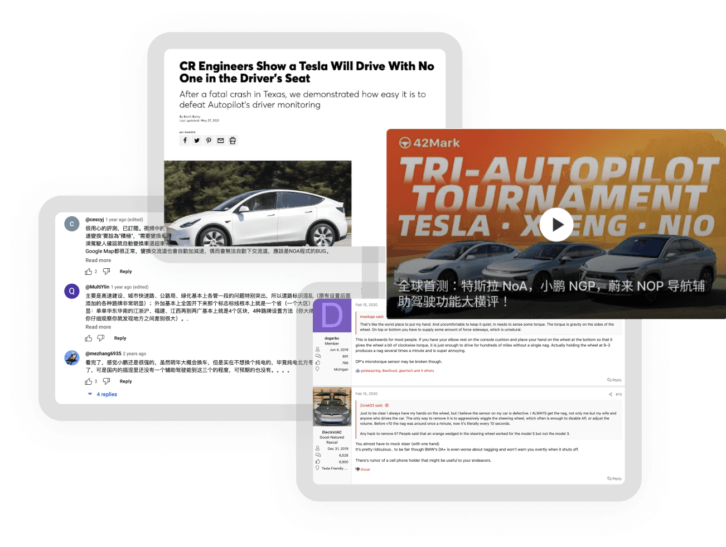Click dsgerbc's location pin icon

click(x=318, y=369)
